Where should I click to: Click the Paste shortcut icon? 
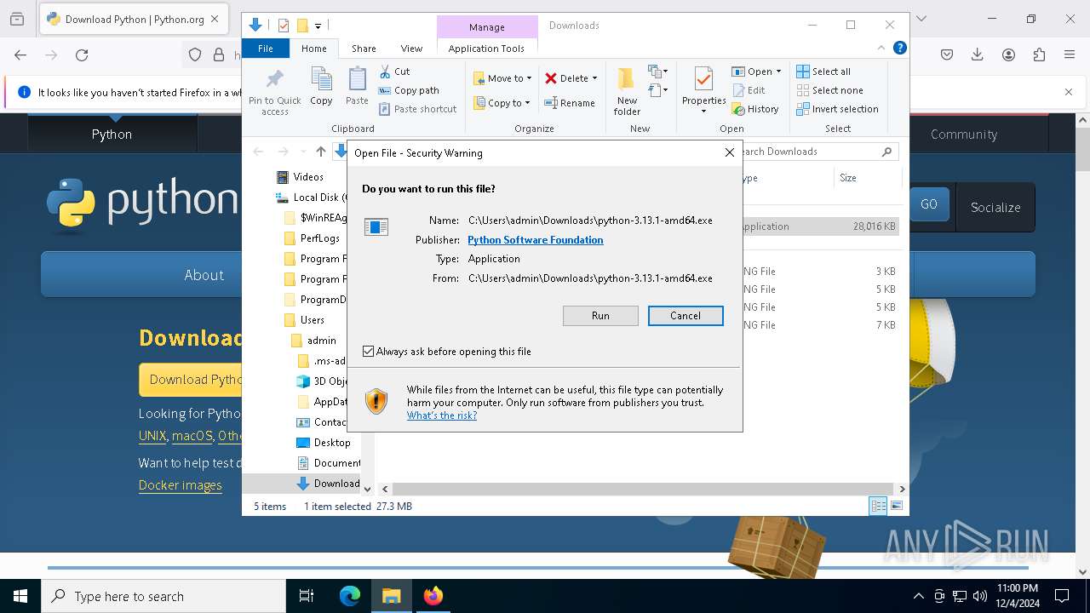(x=385, y=109)
